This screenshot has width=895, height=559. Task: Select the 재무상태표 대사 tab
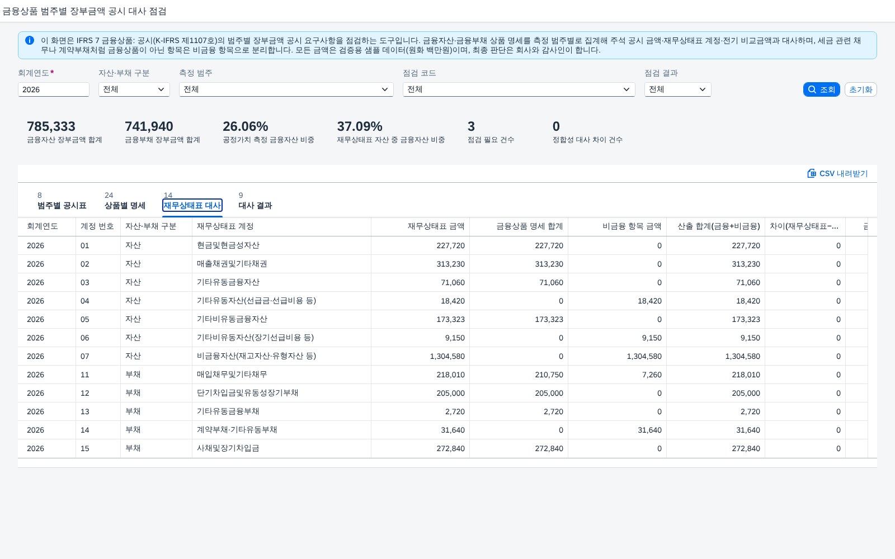[x=192, y=201]
